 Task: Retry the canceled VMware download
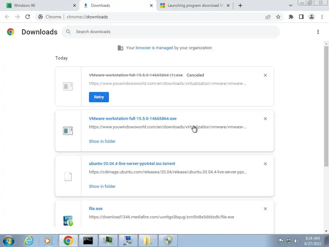(99, 97)
